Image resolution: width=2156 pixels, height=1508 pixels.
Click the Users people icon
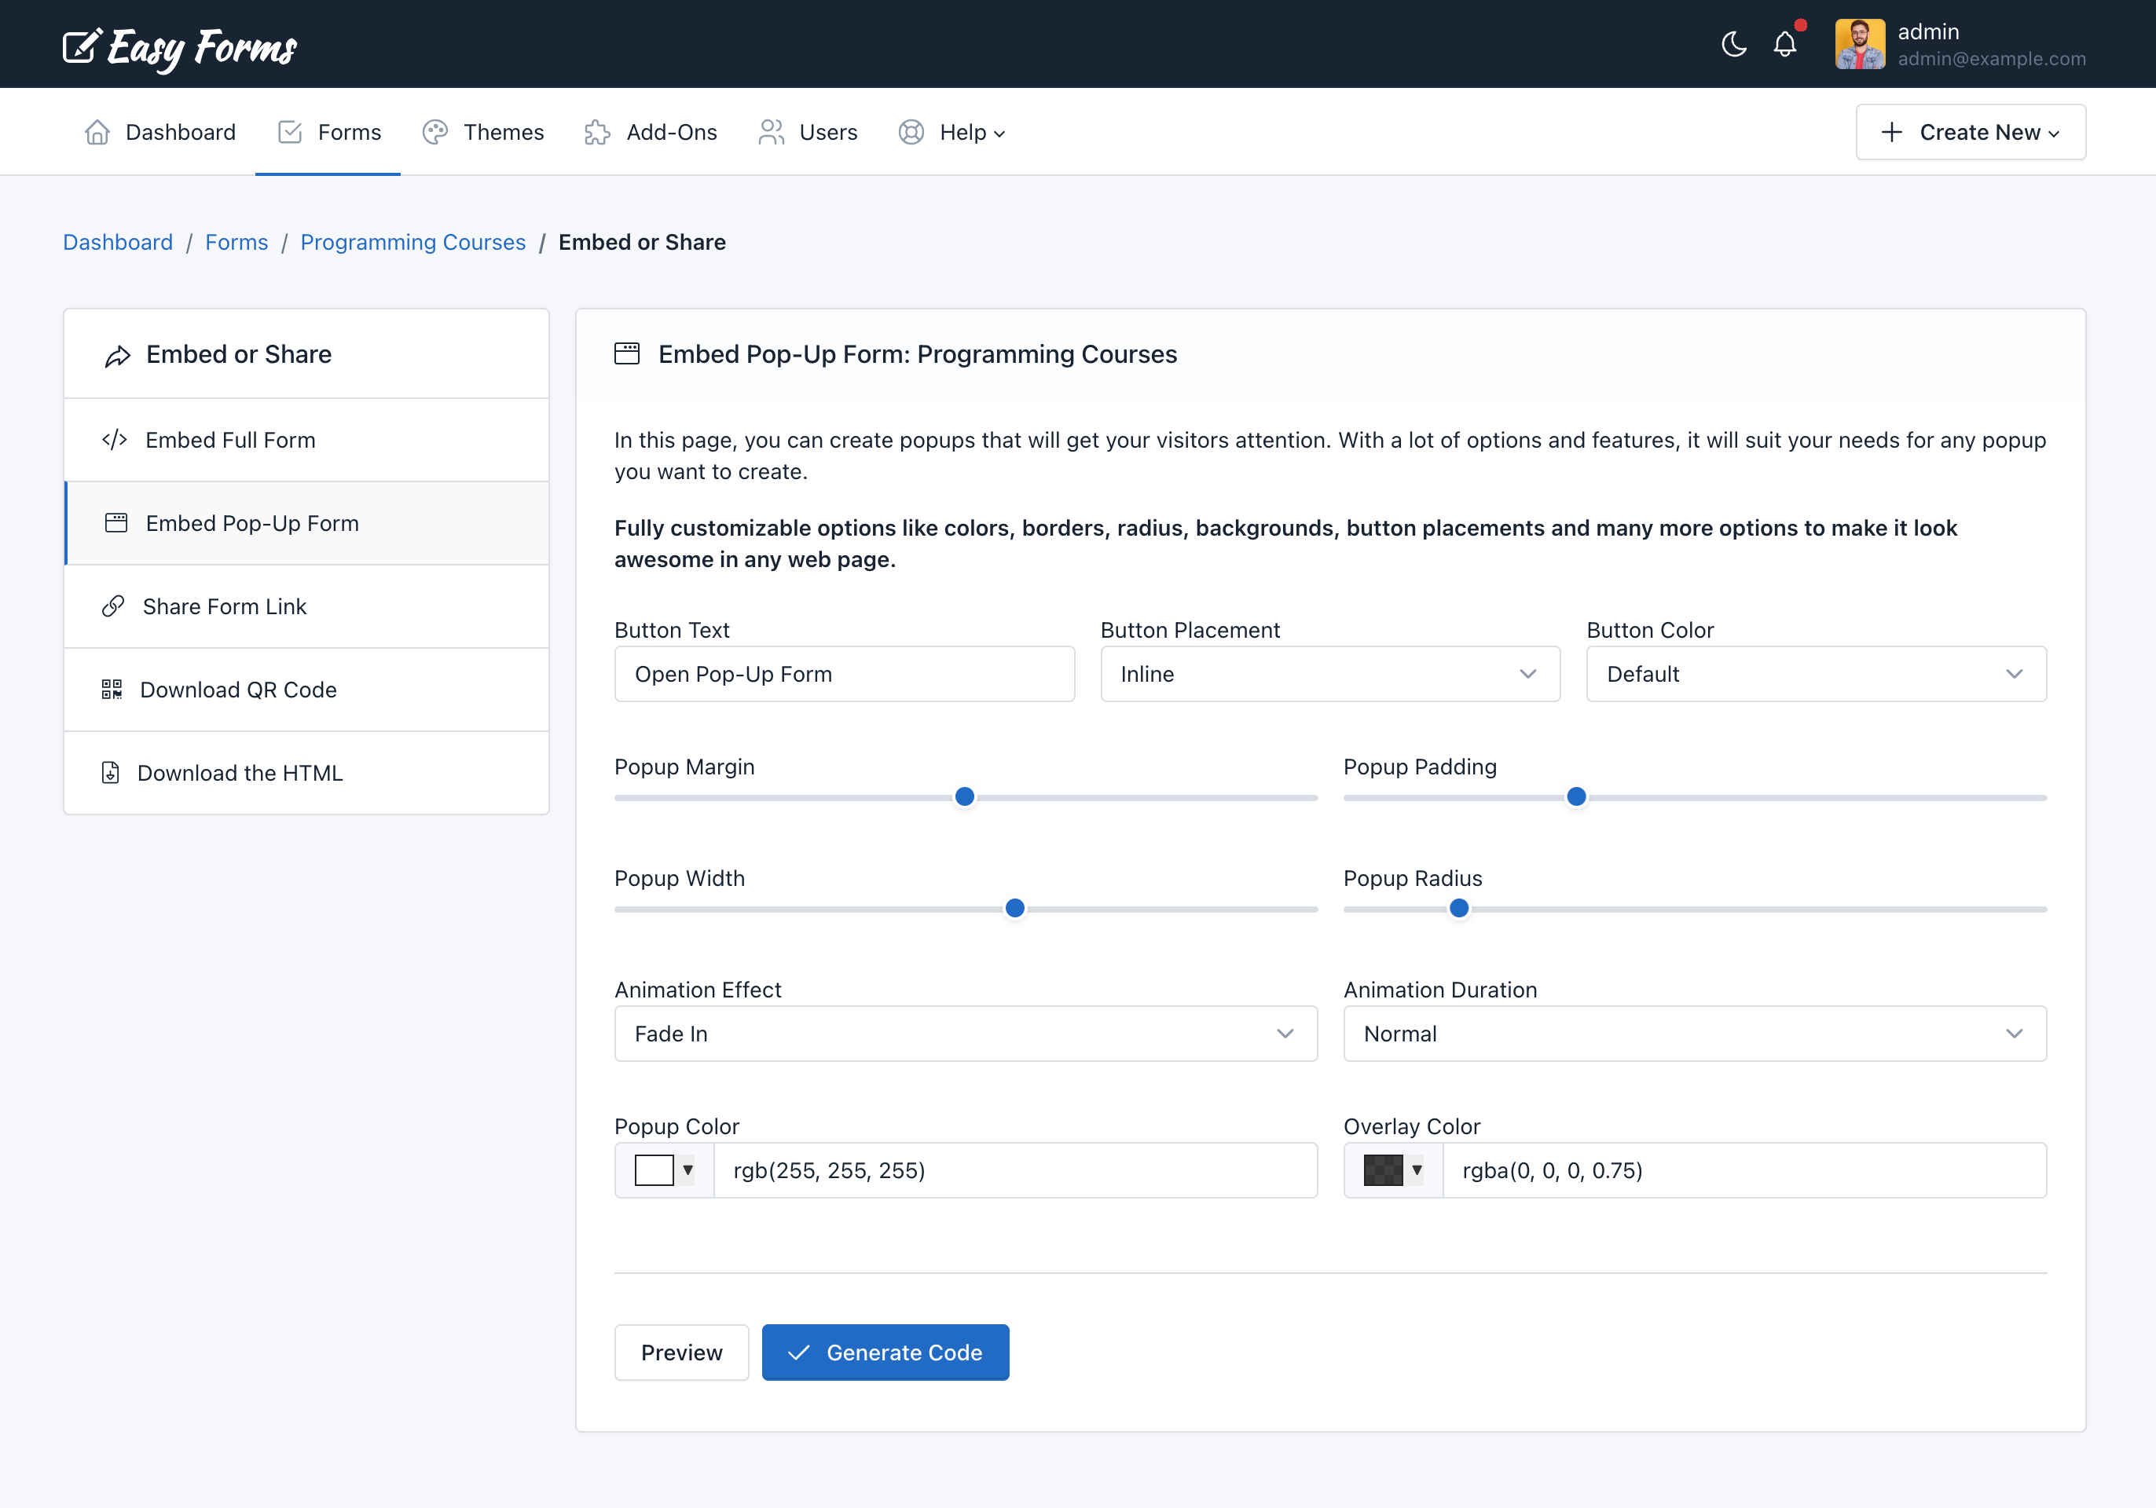point(771,132)
